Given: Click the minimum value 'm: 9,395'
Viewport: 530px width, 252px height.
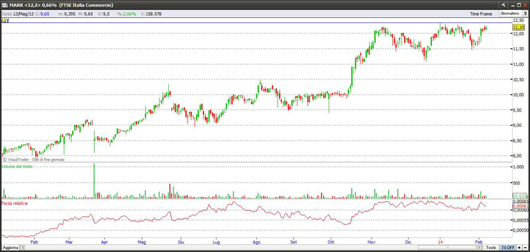Looking at the screenshot, I should [x=66, y=14].
